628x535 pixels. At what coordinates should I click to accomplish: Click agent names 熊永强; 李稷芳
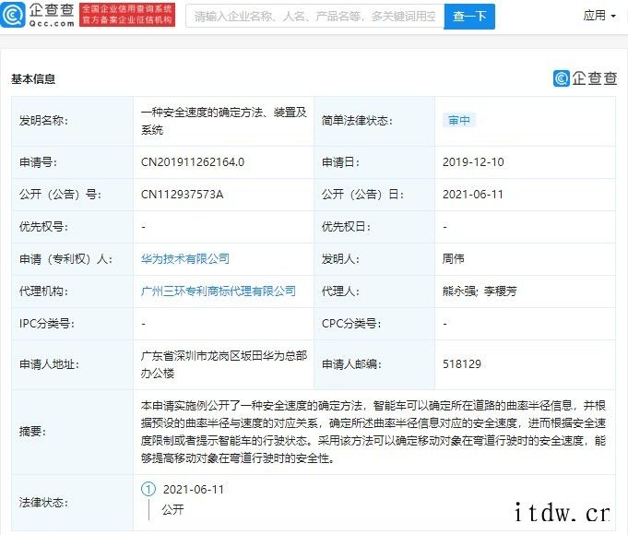coord(480,291)
